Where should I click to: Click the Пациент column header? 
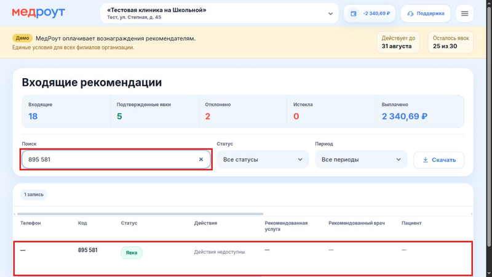411,223
